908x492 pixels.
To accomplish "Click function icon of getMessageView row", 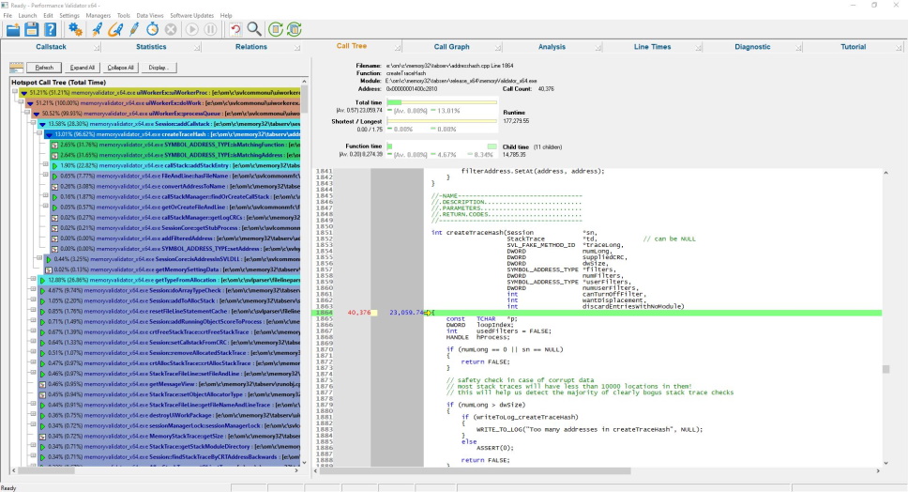I will tap(42, 384).
